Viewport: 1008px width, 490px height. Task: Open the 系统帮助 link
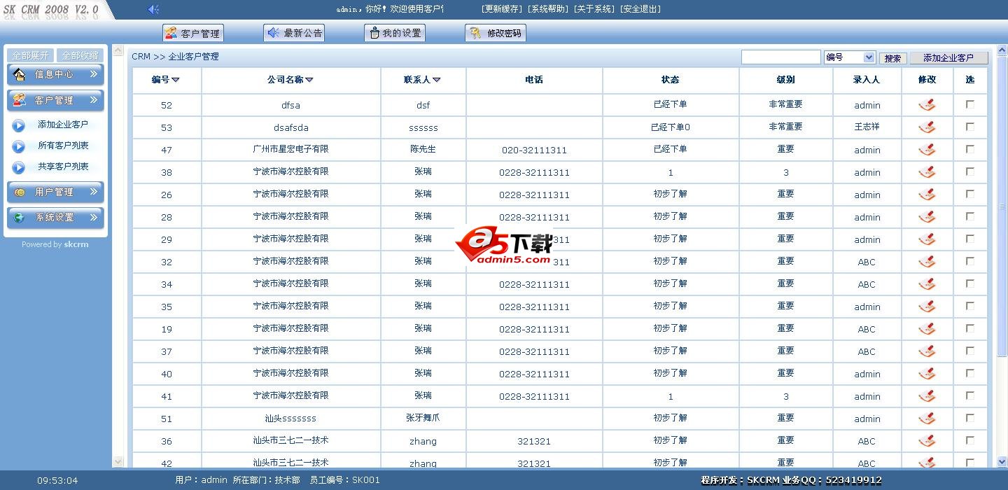pyautogui.click(x=548, y=9)
